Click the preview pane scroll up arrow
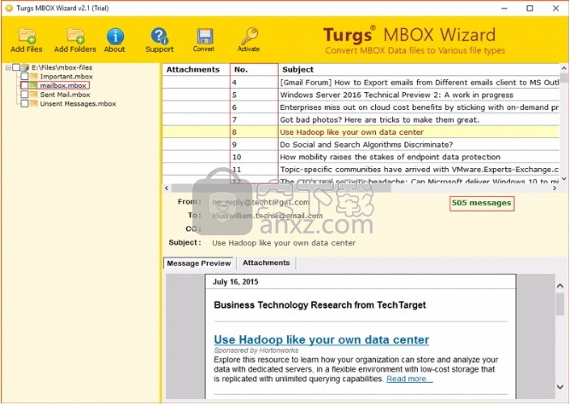The height and width of the screenshot is (405, 570). point(561,286)
